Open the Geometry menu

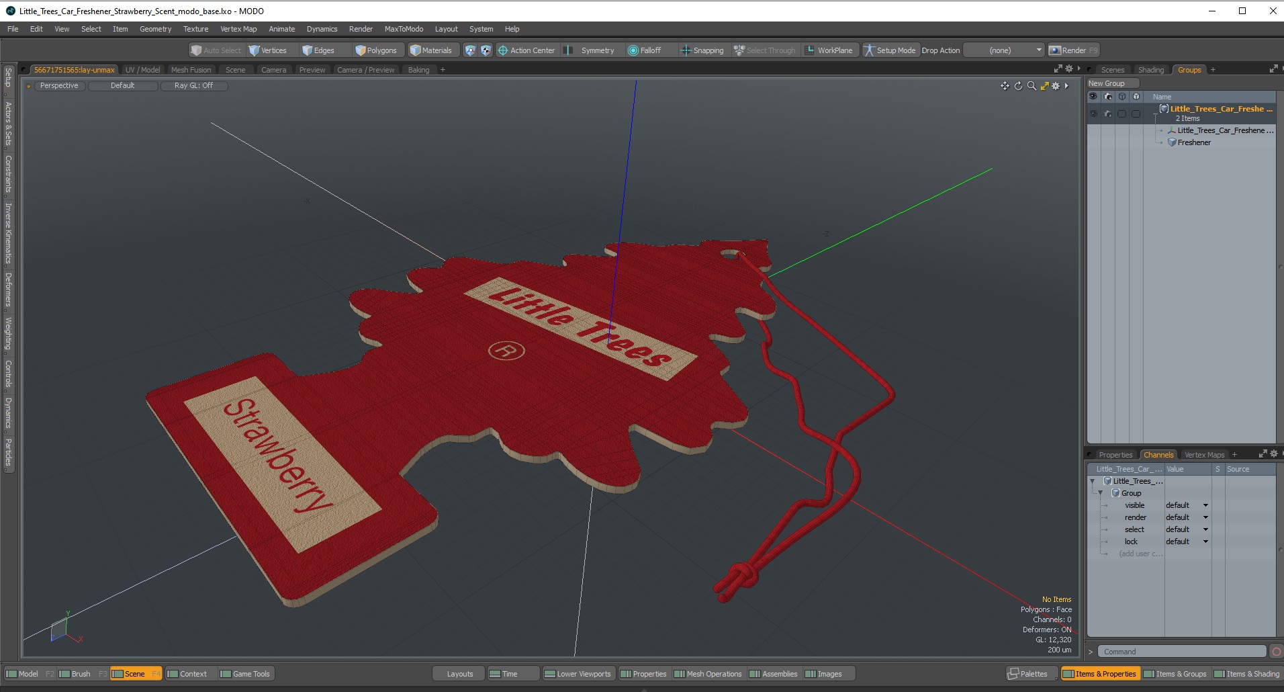pyautogui.click(x=155, y=29)
